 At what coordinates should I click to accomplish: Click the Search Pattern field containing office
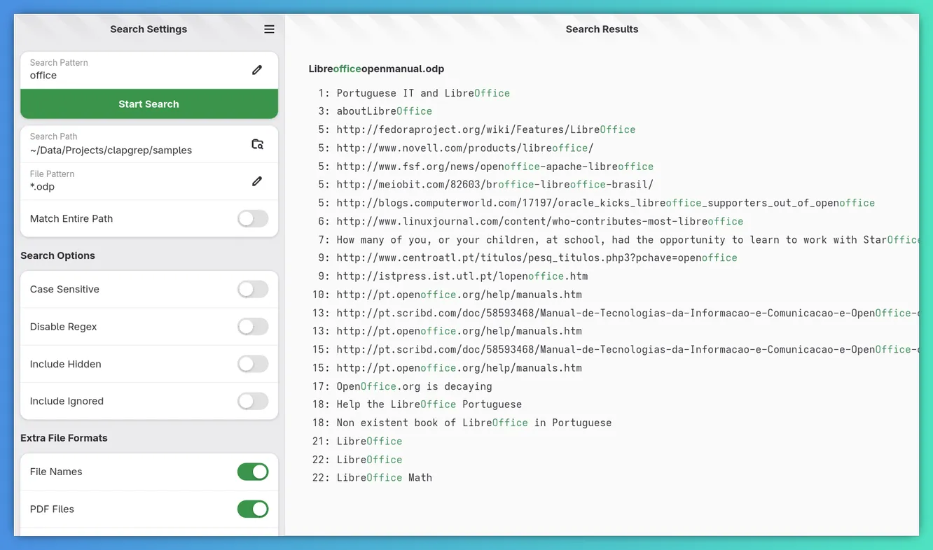[149, 70]
